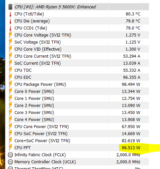Click lightning icon next to Core 4 Power
Screen dimensions: 160x169
tap(10, 119)
